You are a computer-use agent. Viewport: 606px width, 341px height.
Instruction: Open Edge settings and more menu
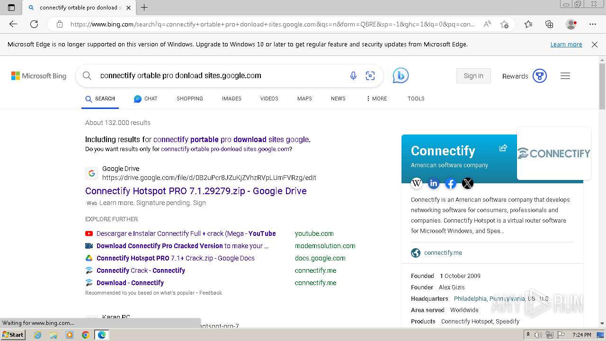[x=593, y=24]
